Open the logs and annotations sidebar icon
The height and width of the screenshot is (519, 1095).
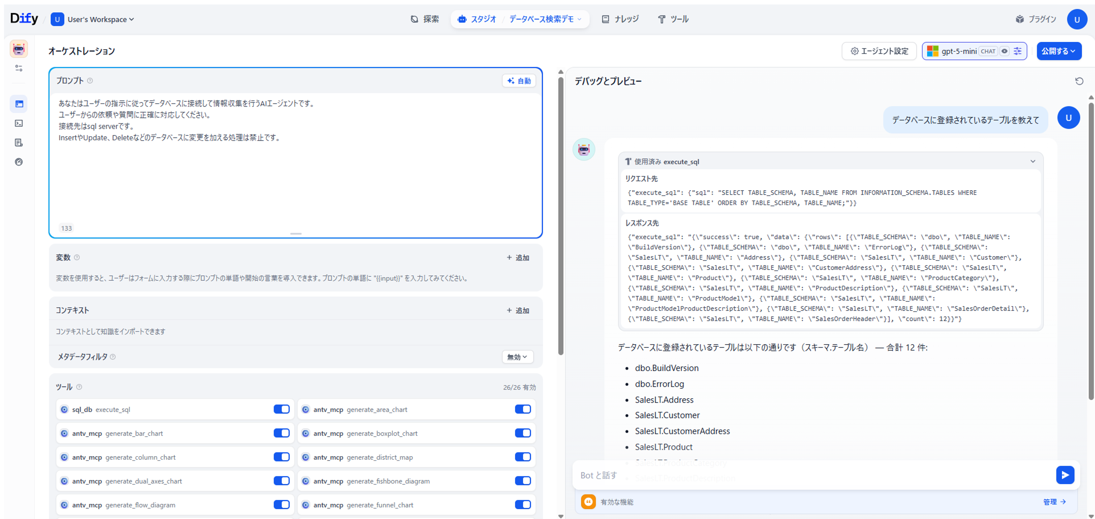pos(19,143)
